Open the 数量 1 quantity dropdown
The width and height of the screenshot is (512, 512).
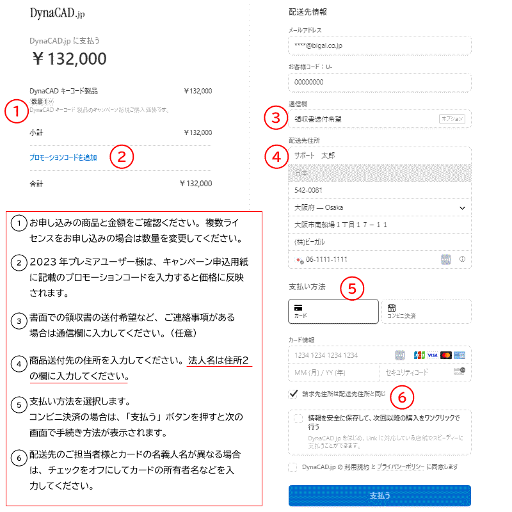(x=42, y=102)
